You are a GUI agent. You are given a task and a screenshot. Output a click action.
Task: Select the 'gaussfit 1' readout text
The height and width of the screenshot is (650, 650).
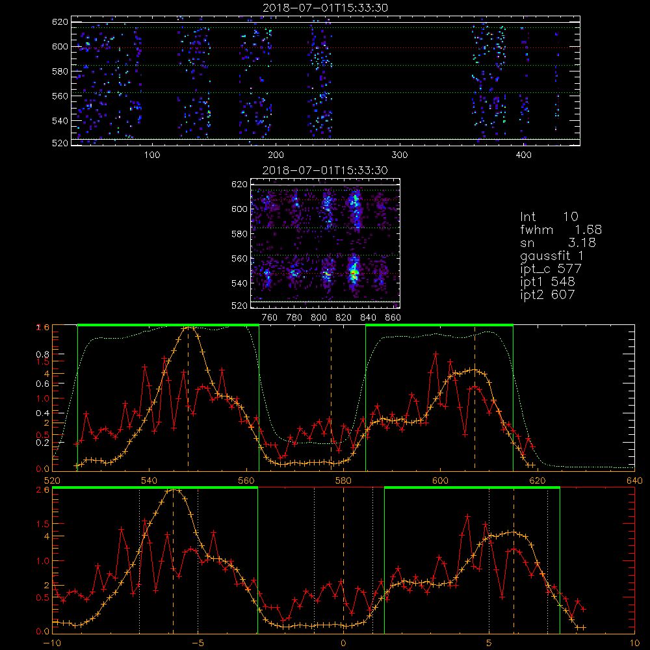552,256
